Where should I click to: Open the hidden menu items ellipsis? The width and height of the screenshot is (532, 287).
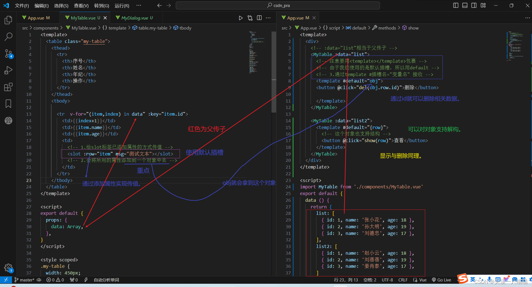(x=139, y=5)
